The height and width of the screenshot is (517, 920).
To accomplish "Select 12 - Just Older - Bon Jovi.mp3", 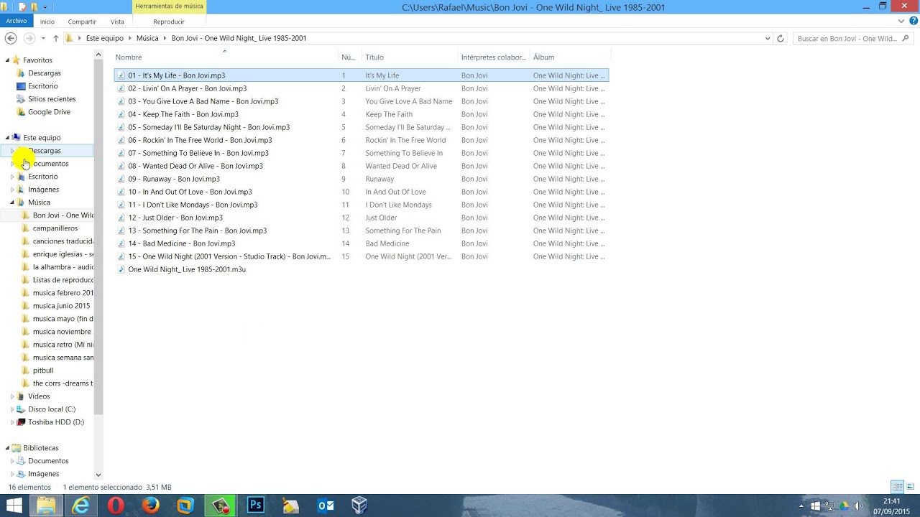I will (175, 218).
